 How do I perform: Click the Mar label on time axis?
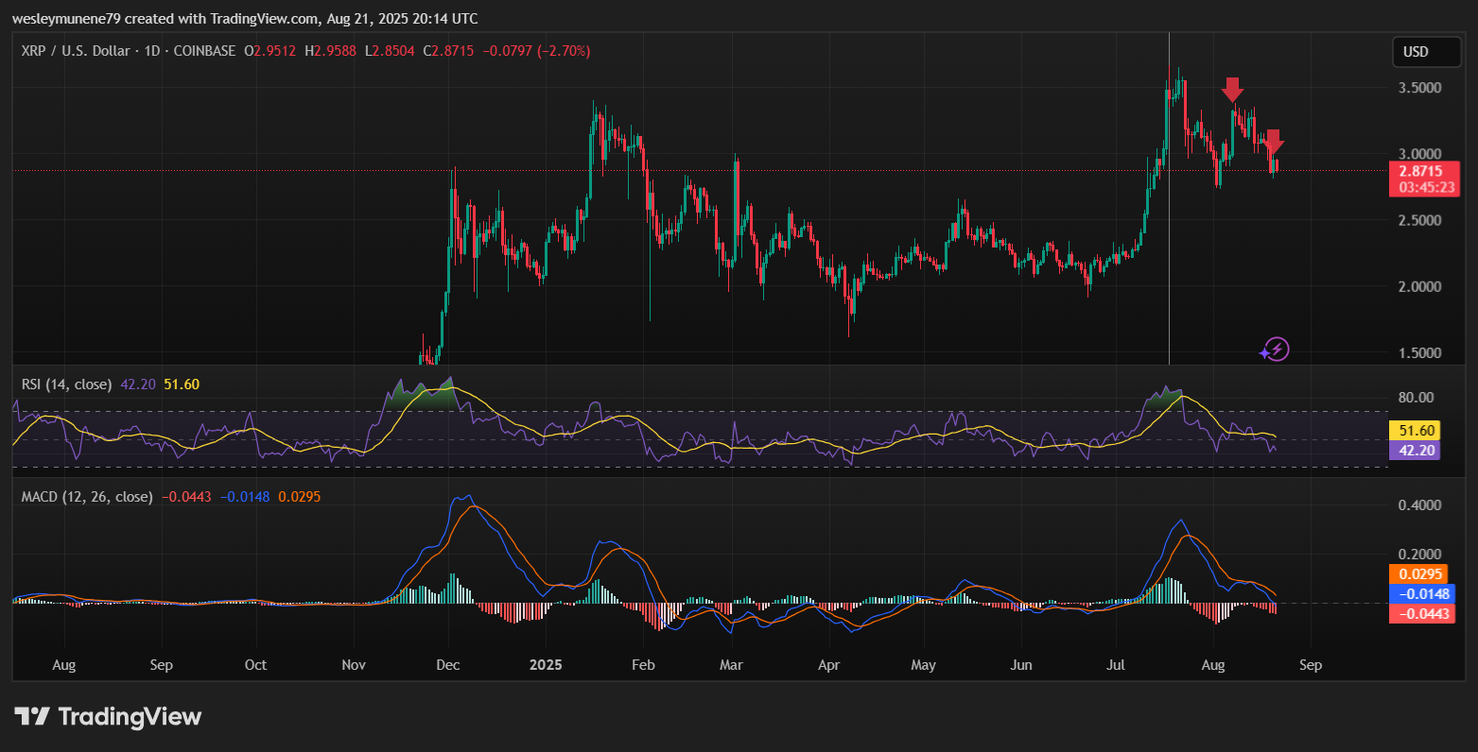(x=731, y=665)
